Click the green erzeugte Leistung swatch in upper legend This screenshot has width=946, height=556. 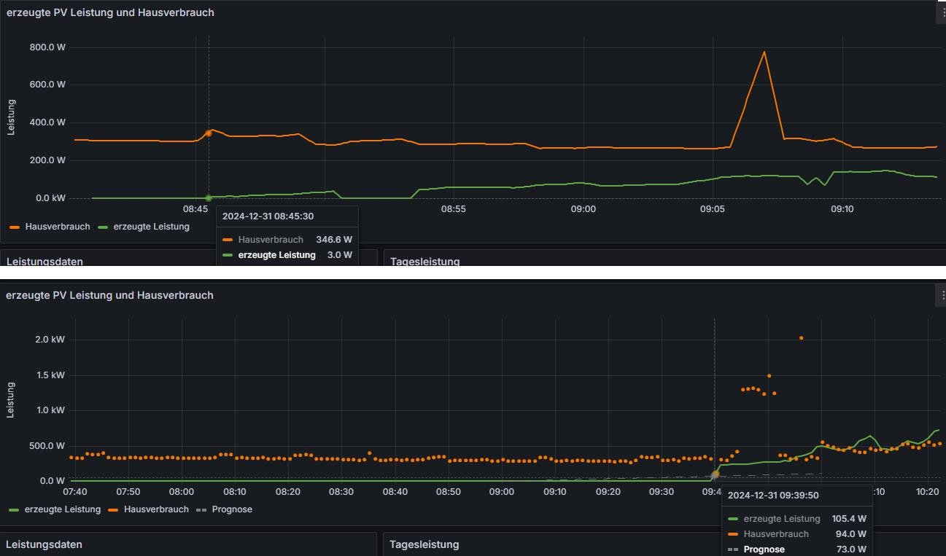103,227
